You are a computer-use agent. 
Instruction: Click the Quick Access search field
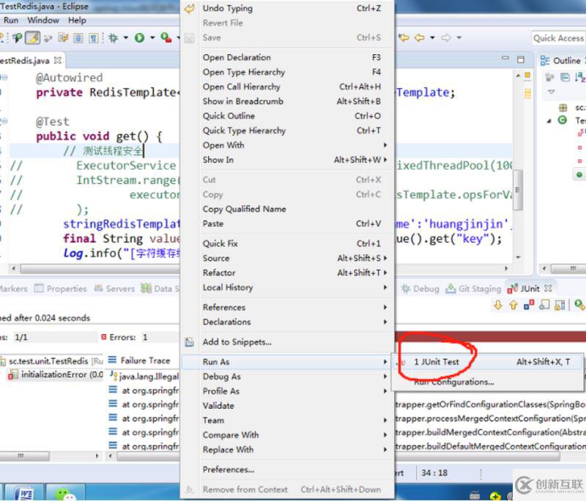(557, 38)
